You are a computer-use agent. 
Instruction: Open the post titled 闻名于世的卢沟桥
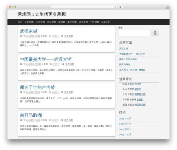coord(37,87)
